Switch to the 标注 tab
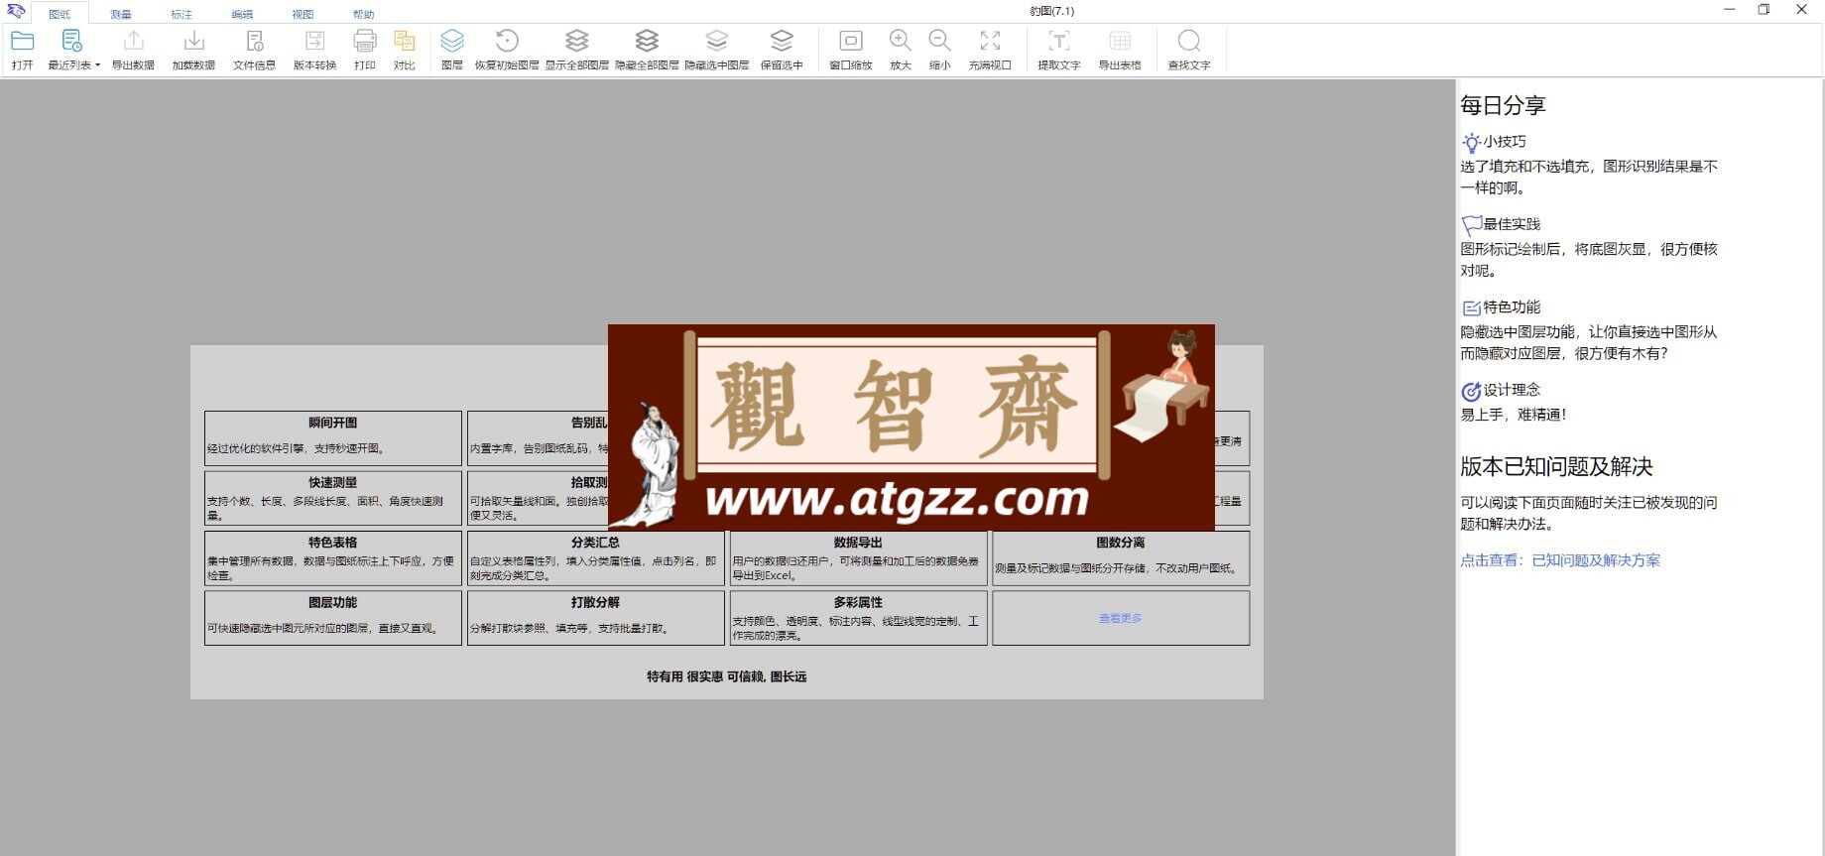The image size is (1825, 856). point(182,14)
